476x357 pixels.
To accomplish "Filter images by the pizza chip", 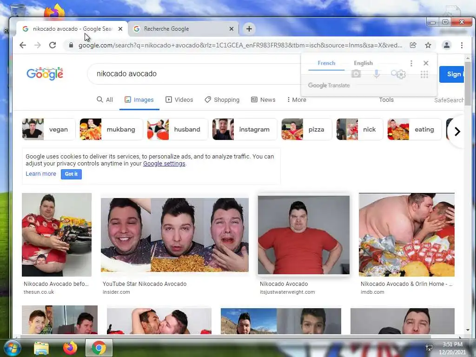I will [307, 129].
